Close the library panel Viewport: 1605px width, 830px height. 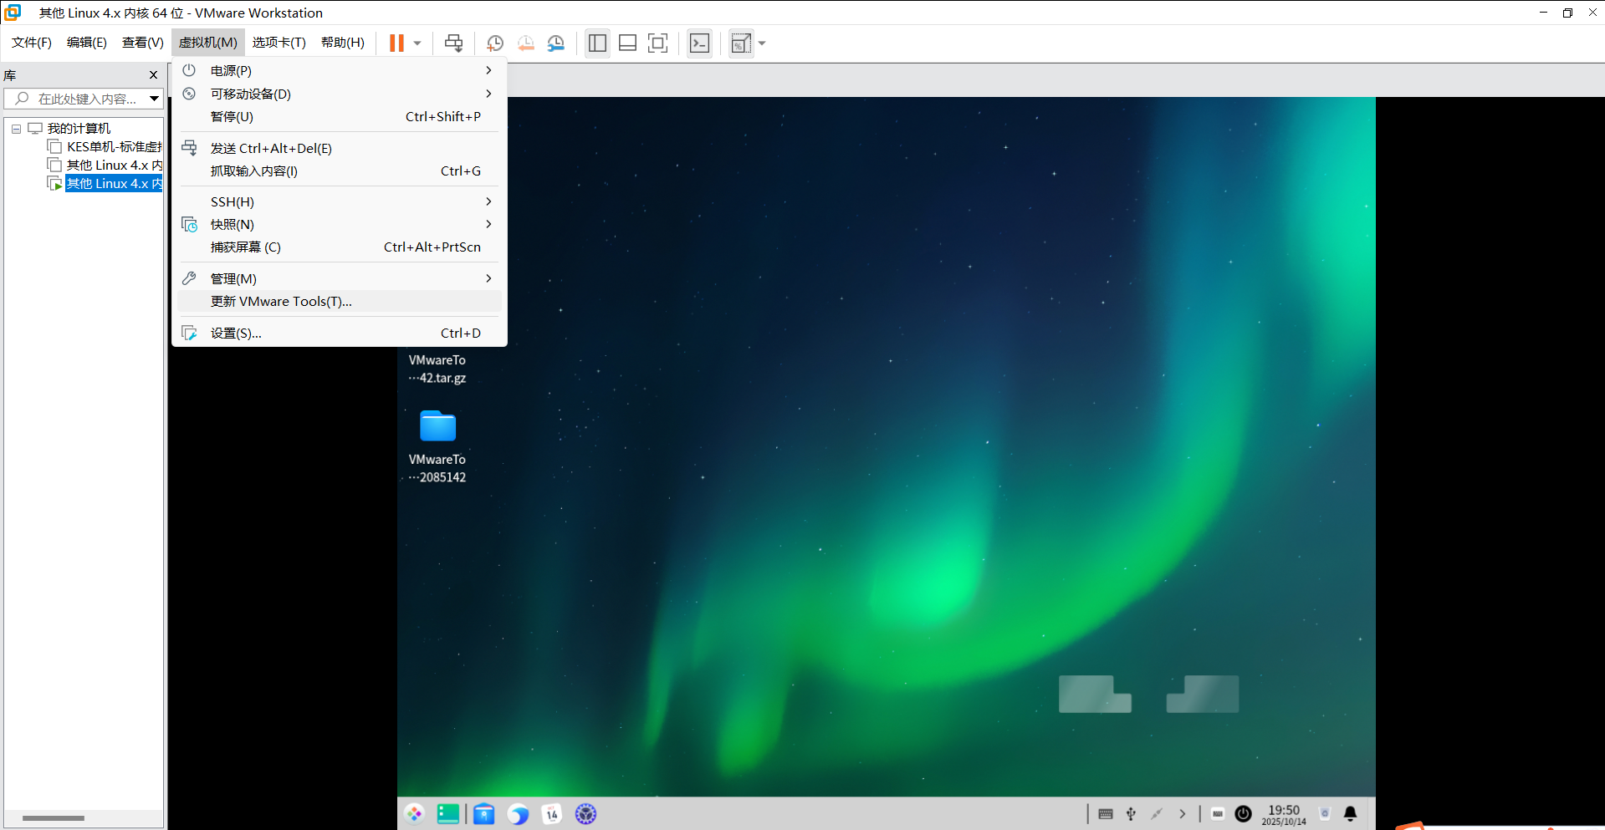point(153,74)
